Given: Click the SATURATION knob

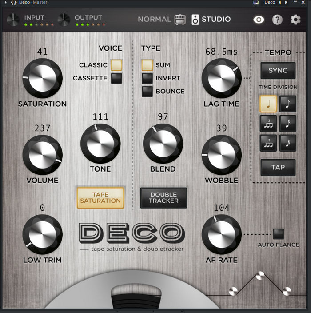Looking at the screenshot, I should [x=42, y=78].
